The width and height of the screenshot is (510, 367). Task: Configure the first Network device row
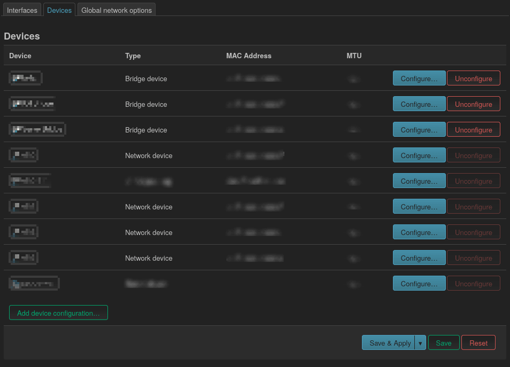click(419, 155)
